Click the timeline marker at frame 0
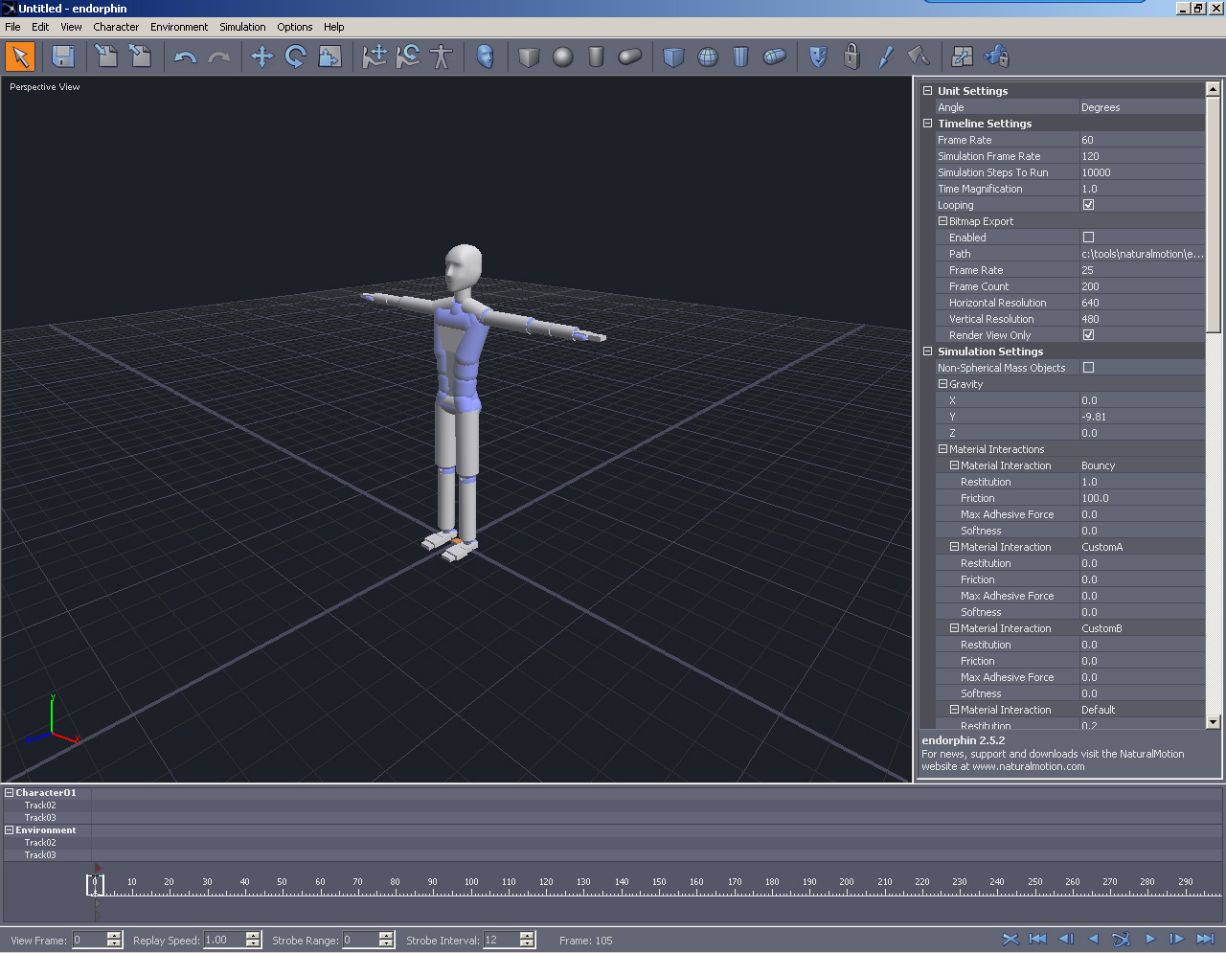Viewport: 1226px width, 953px height. pyautogui.click(x=95, y=884)
